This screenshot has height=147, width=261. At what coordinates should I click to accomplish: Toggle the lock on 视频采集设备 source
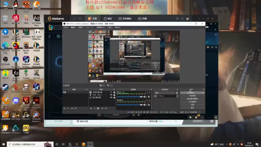pyautogui.click(x=114, y=92)
